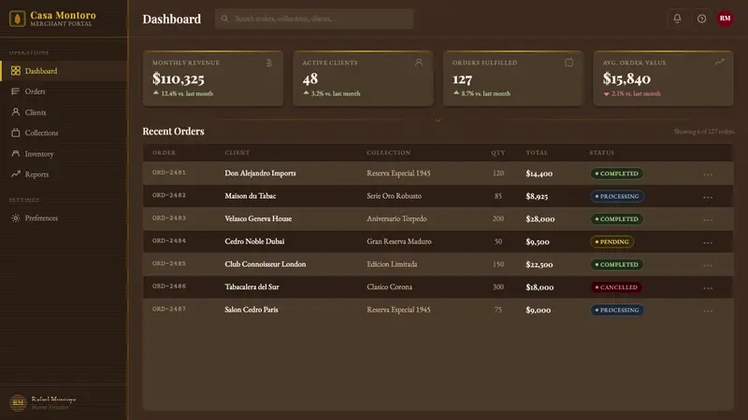Click the Casa Montoro logo icon

point(17,19)
